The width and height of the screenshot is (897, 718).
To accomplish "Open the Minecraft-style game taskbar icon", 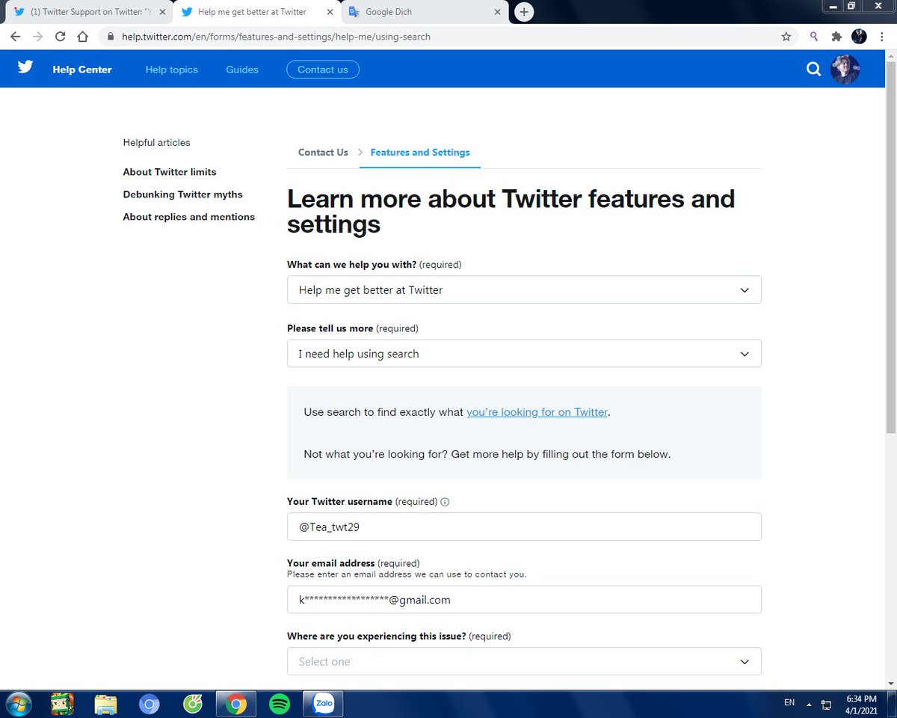I will [x=61, y=704].
